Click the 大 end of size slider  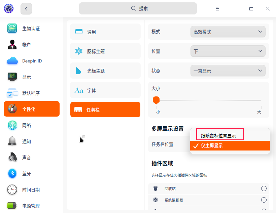259,112
